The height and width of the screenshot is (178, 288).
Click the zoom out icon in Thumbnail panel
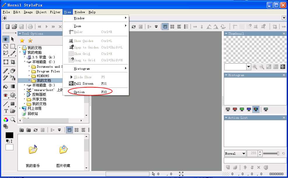262,67
